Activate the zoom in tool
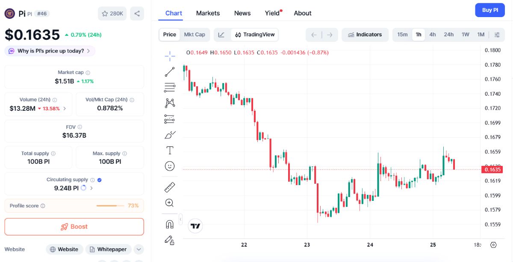 pos(170,203)
